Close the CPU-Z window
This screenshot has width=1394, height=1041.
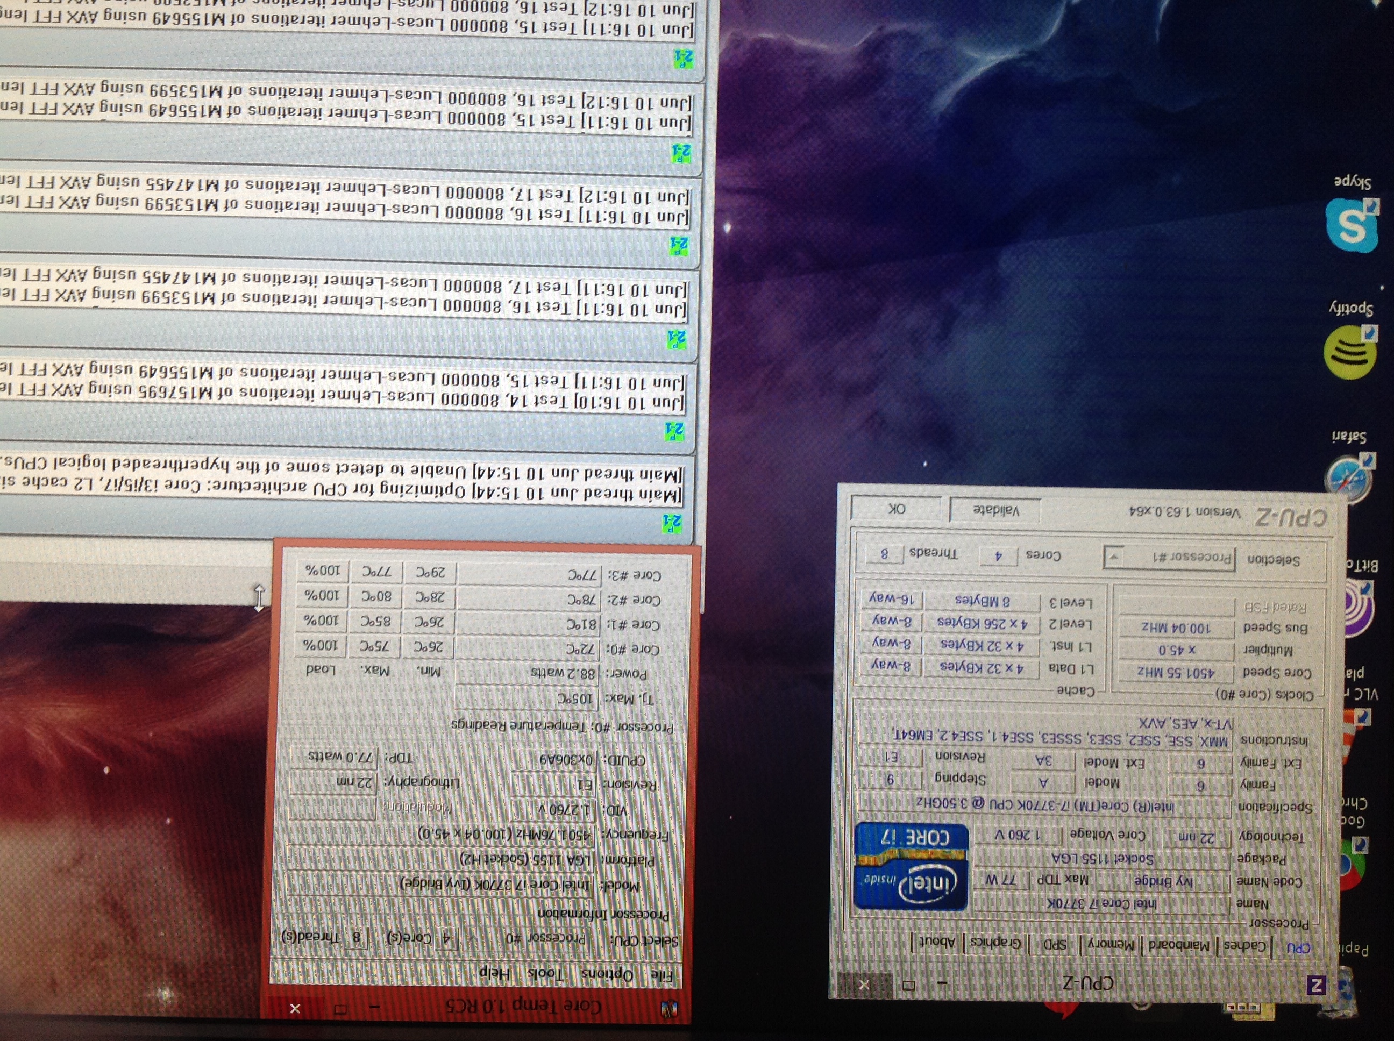tap(865, 983)
